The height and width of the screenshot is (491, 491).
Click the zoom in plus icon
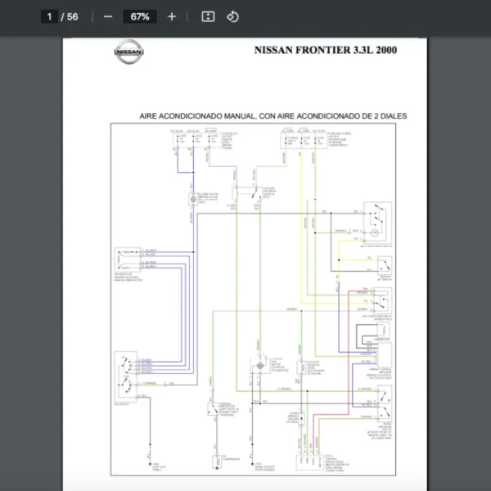171,16
